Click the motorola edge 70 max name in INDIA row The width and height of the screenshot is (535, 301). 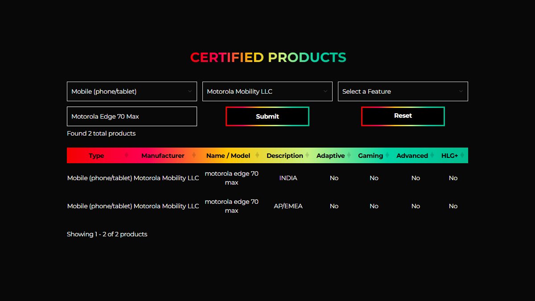(231, 178)
